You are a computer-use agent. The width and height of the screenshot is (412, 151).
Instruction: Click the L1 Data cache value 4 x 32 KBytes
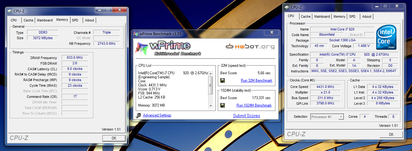[x=382, y=87]
